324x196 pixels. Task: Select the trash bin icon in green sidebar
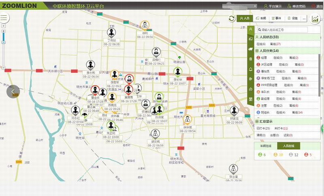(x=251, y=59)
